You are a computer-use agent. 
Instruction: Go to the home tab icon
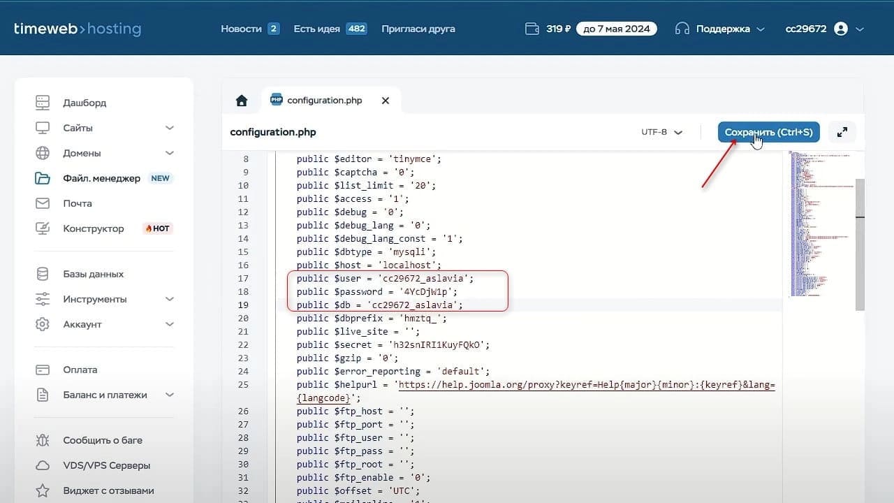[242, 101]
